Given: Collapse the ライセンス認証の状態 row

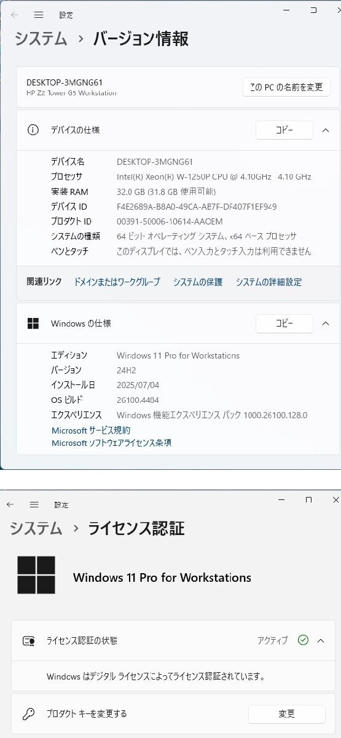Looking at the screenshot, I should click(321, 640).
